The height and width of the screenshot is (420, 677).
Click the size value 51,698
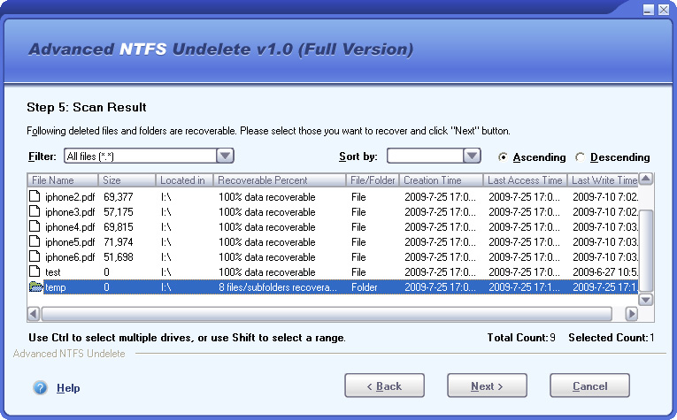click(119, 257)
